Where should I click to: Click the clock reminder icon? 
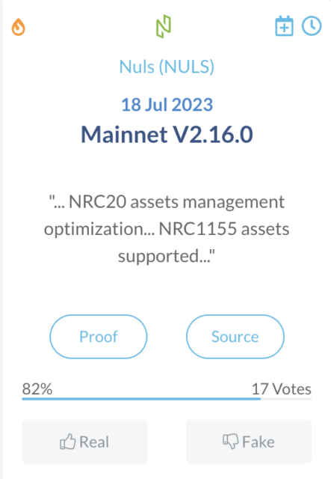(x=312, y=26)
